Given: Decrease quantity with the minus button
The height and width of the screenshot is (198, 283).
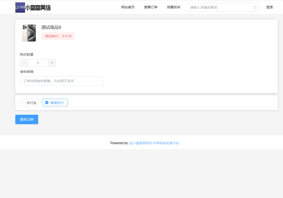Looking at the screenshot, I should [x=24, y=63].
